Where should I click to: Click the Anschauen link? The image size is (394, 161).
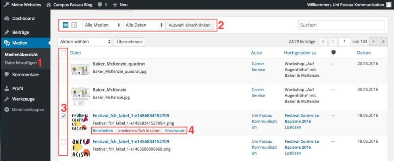[x=175, y=130]
